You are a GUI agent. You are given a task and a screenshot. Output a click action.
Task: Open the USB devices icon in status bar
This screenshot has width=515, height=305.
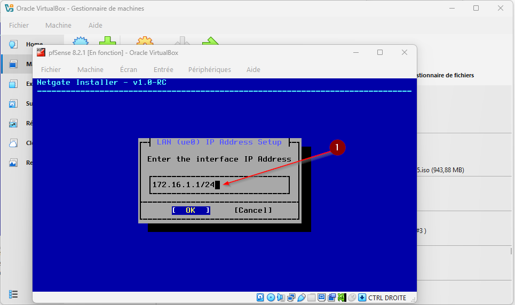pos(301,298)
